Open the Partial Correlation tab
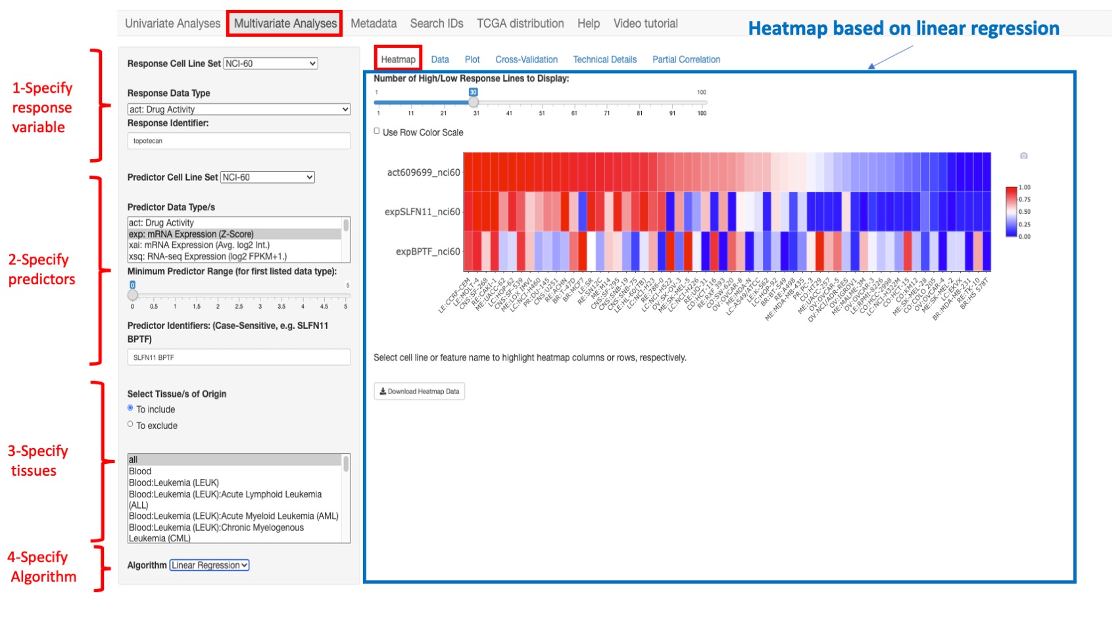This screenshot has height=629, width=1118. tap(686, 59)
